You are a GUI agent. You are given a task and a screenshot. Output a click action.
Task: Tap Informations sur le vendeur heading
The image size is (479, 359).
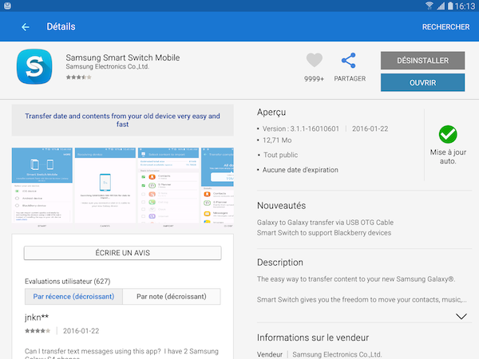(x=313, y=337)
